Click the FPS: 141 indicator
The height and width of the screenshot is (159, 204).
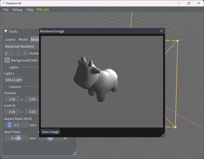coord(42,10)
